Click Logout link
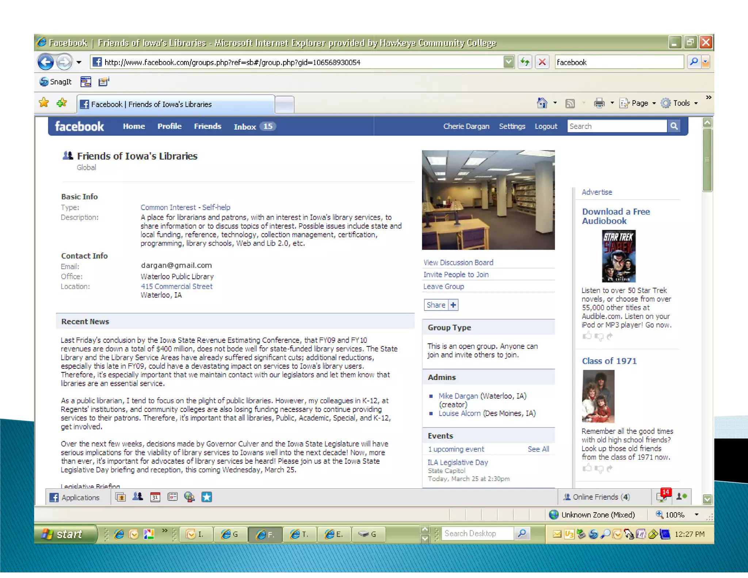Screen dimensions: 748x578 (546, 126)
